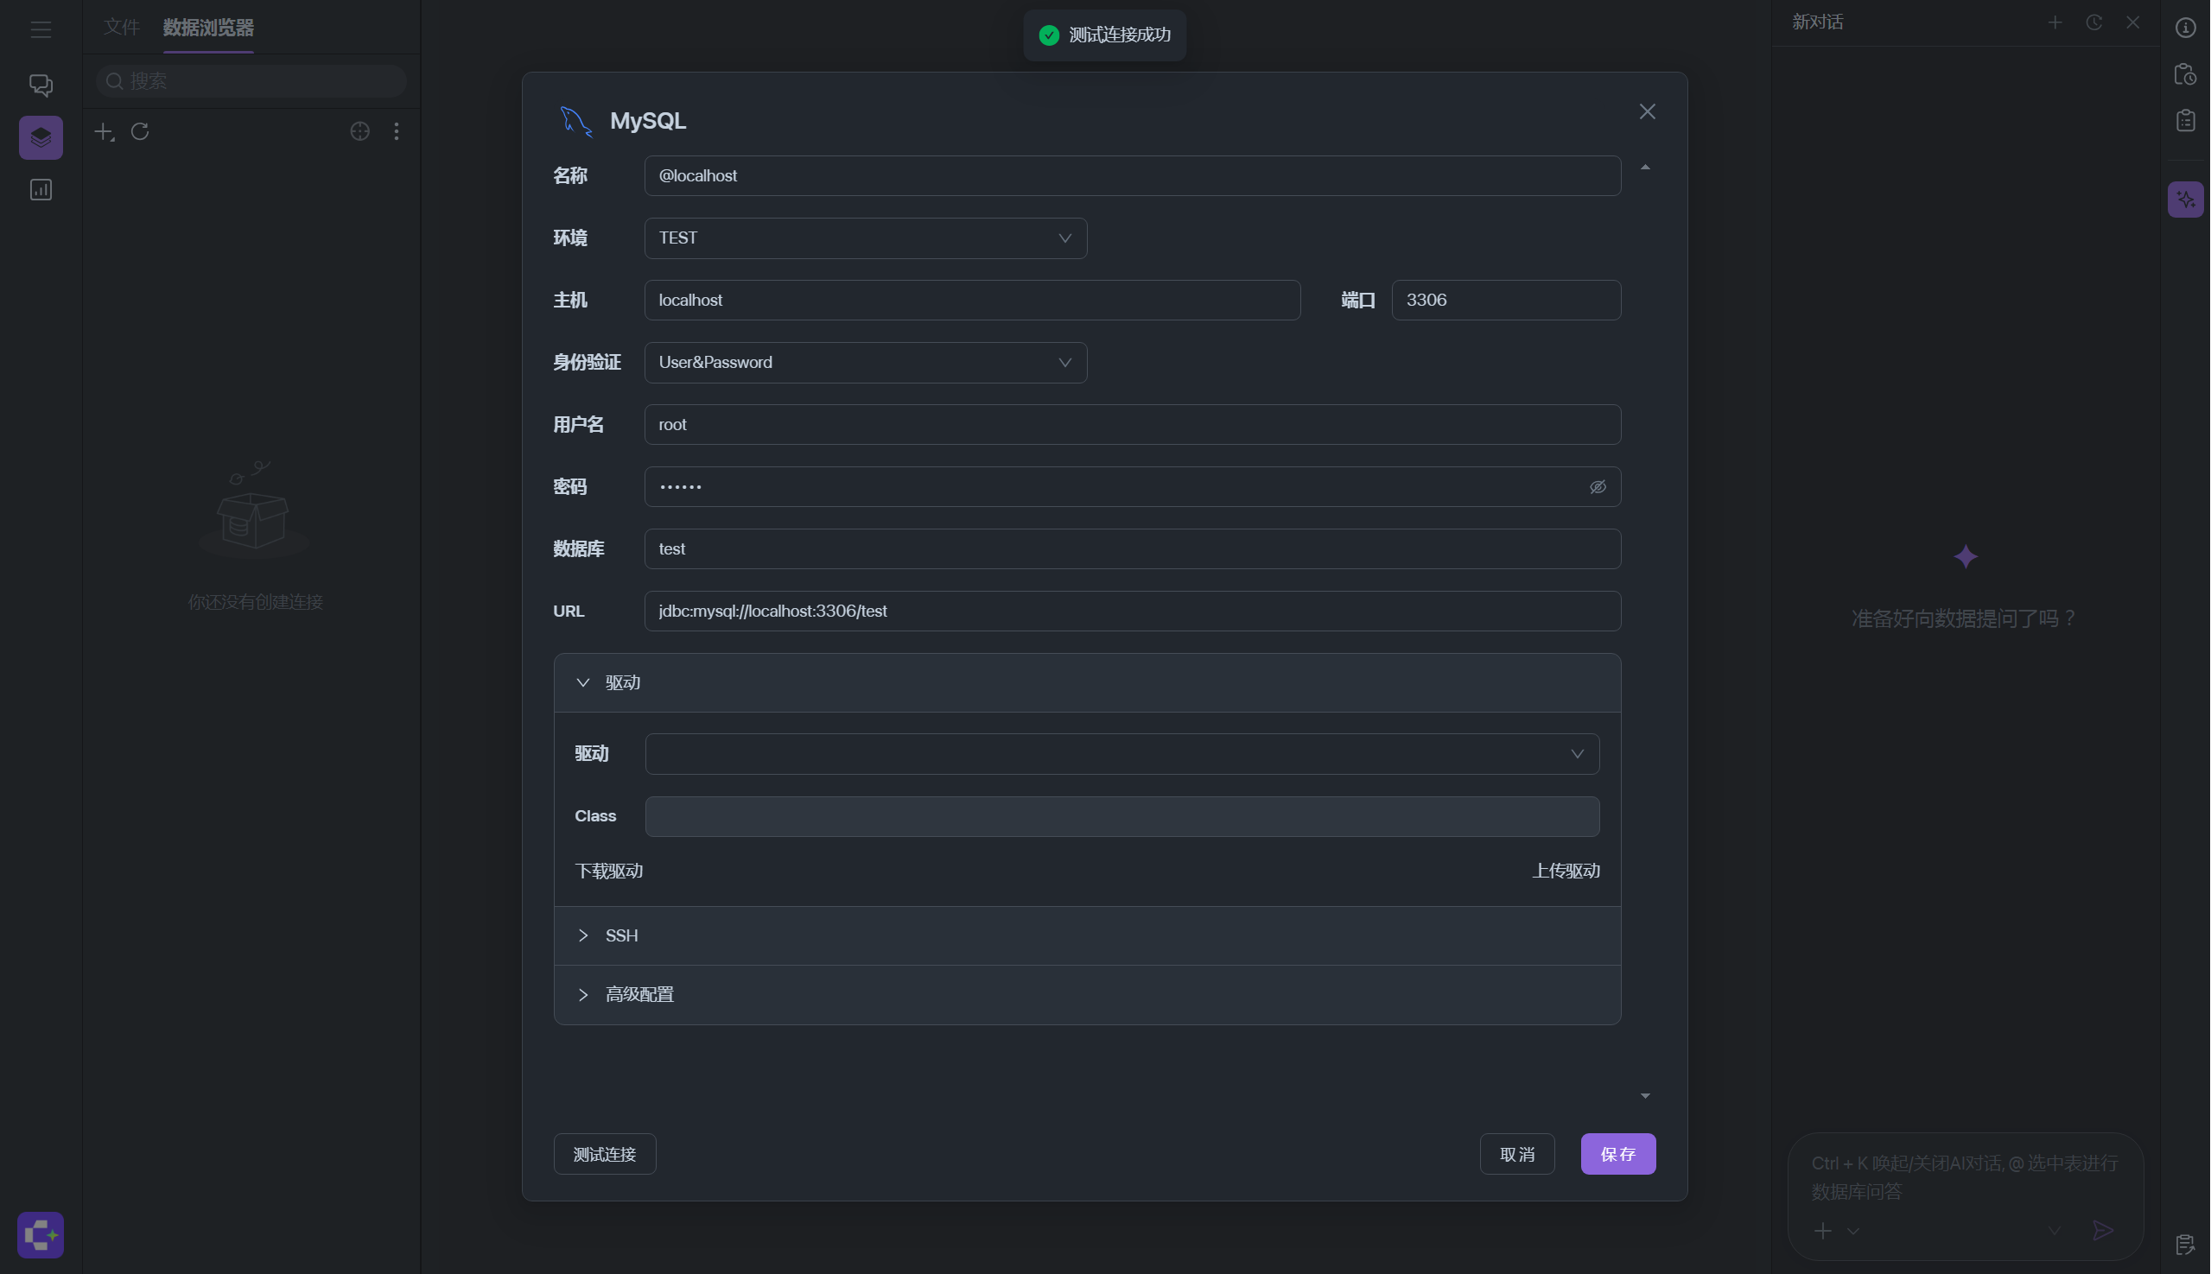Open the chat conversations sidebar icon
The width and height of the screenshot is (2211, 1274).
41,85
